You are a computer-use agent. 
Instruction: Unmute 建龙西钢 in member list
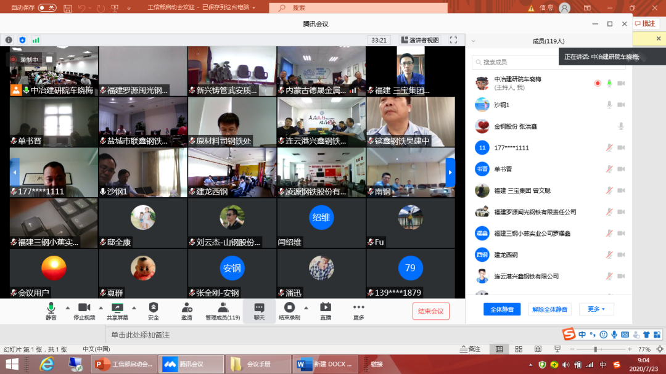[609, 254]
